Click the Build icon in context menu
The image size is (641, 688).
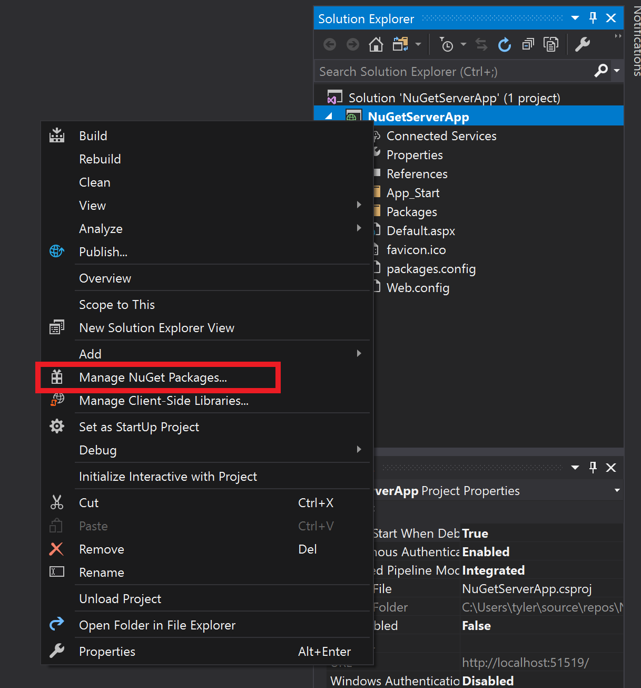pyautogui.click(x=57, y=135)
